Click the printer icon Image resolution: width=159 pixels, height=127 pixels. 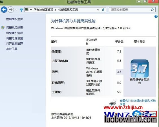coord(112,102)
